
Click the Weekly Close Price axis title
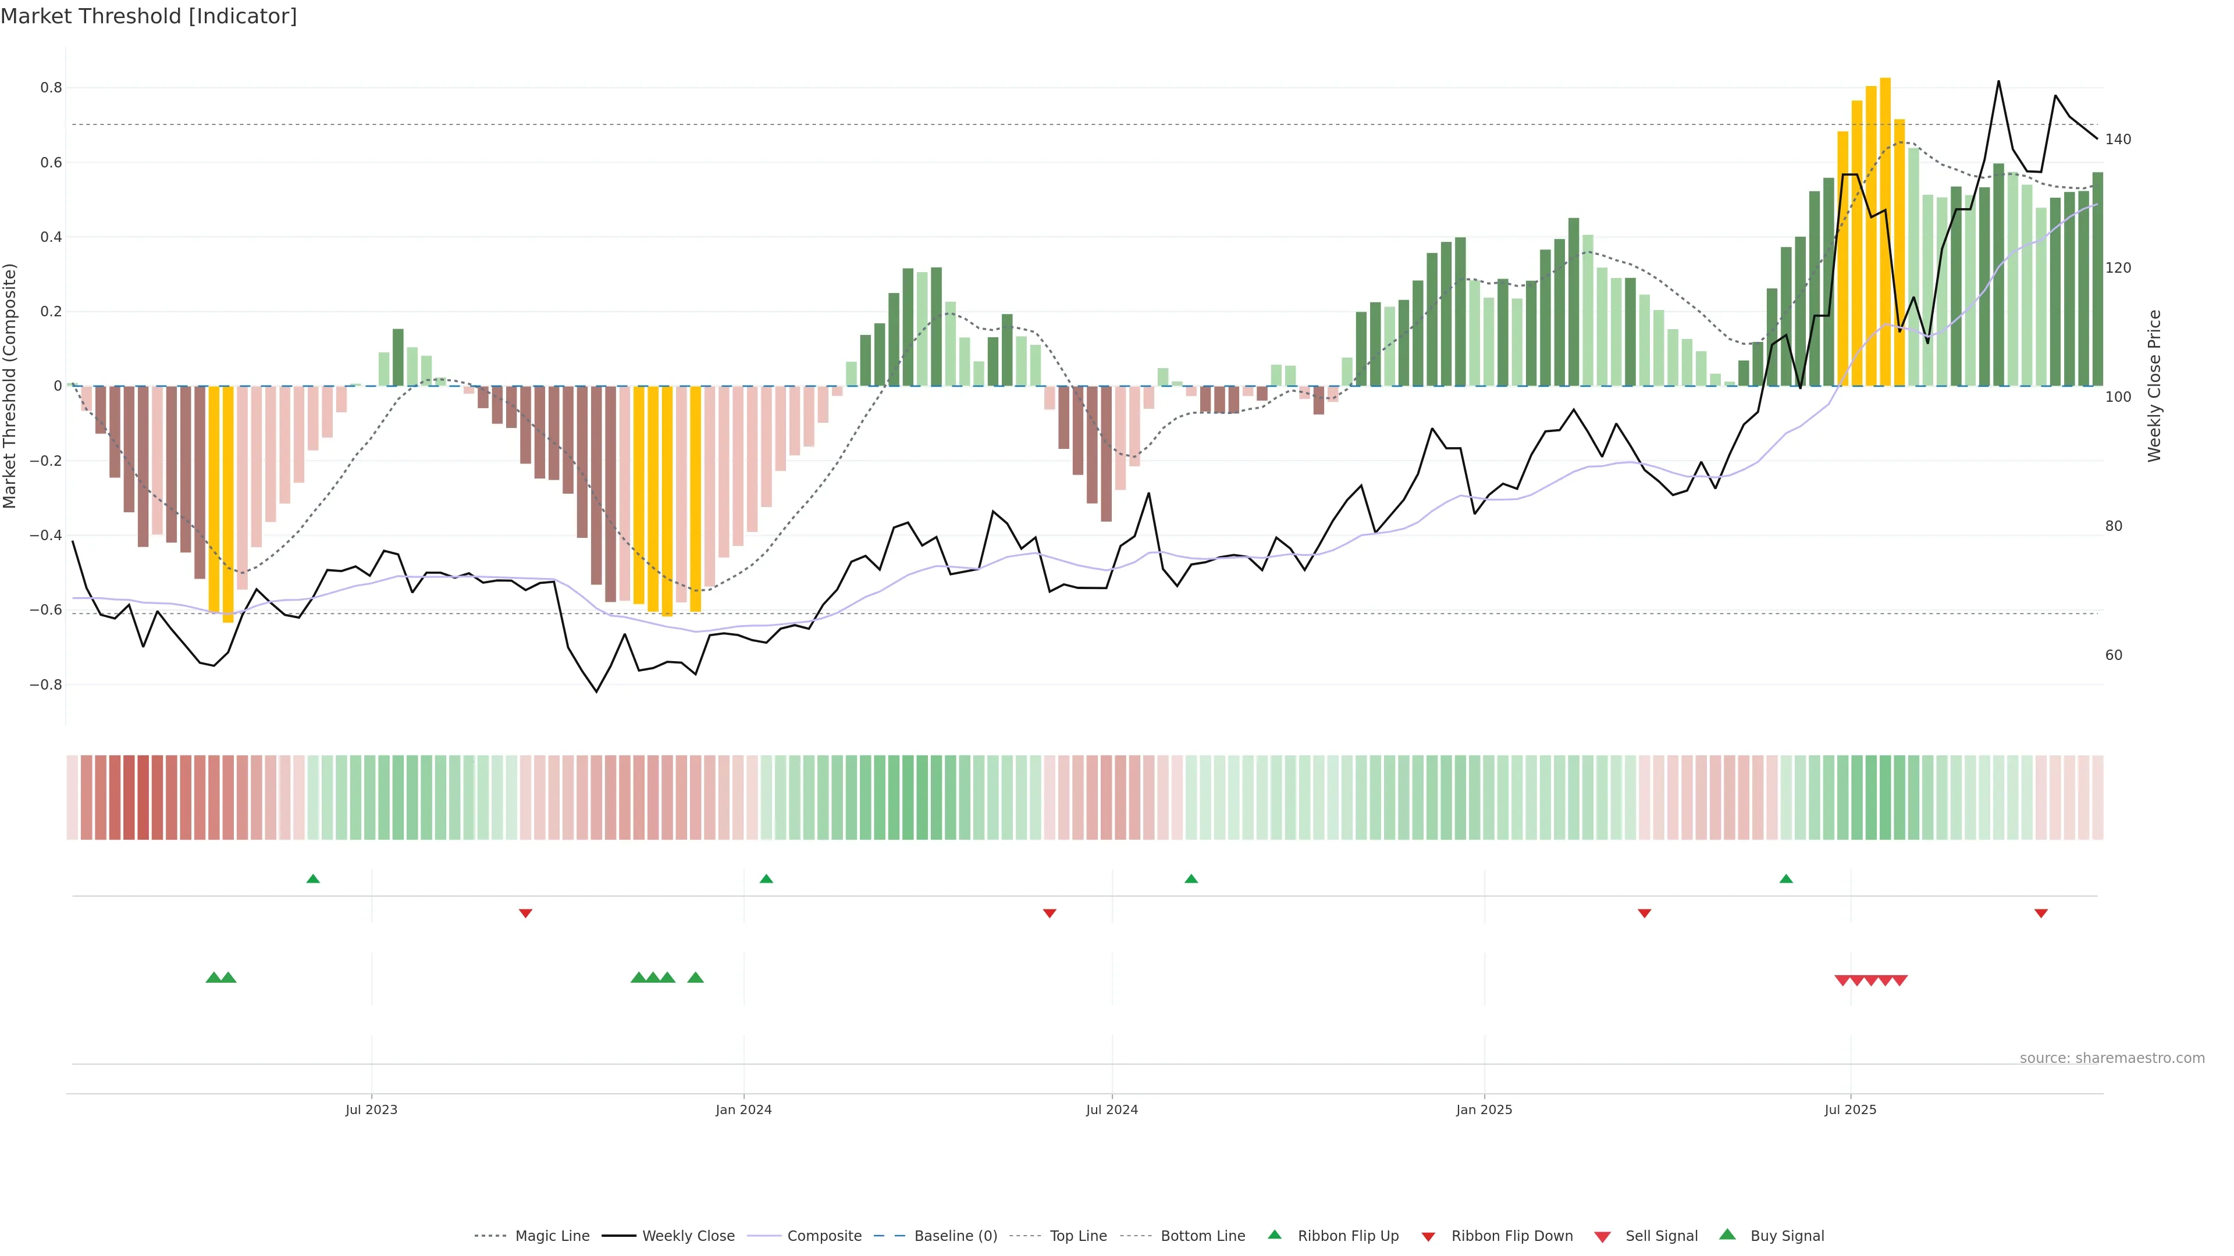2154,386
